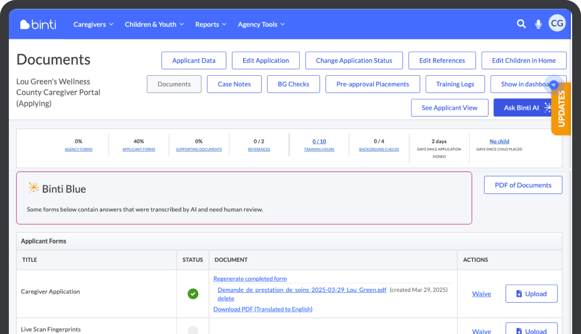The height and width of the screenshot is (334, 581).
Task: Open the CG user avatar menu
Action: coord(557,23)
